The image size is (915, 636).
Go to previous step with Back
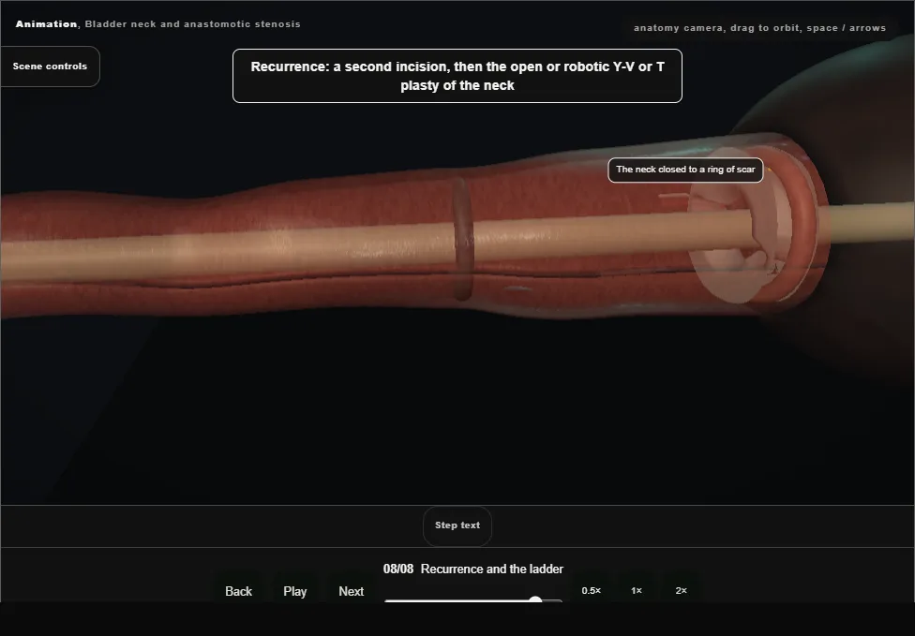click(x=238, y=591)
